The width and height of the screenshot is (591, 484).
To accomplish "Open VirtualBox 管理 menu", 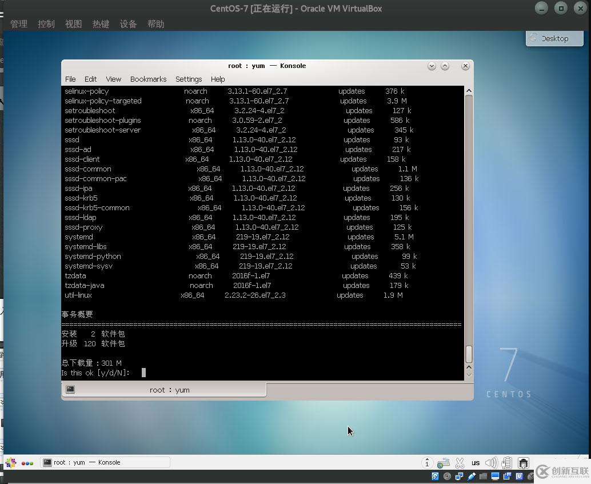I will (19, 24).
